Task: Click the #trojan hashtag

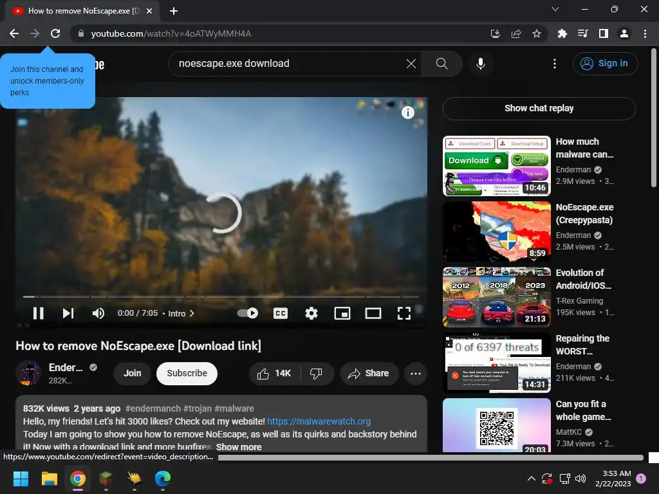Action: coord(198,408)
